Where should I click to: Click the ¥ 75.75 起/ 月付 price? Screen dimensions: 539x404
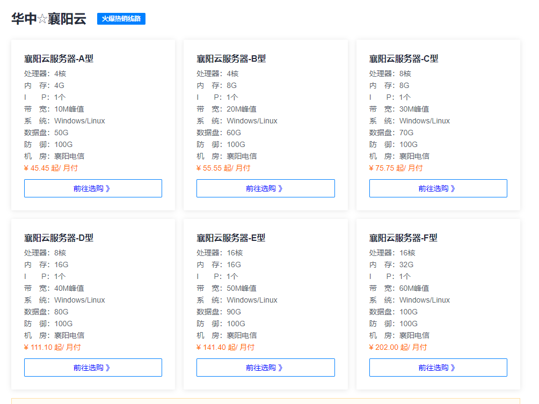click(396, 168)
